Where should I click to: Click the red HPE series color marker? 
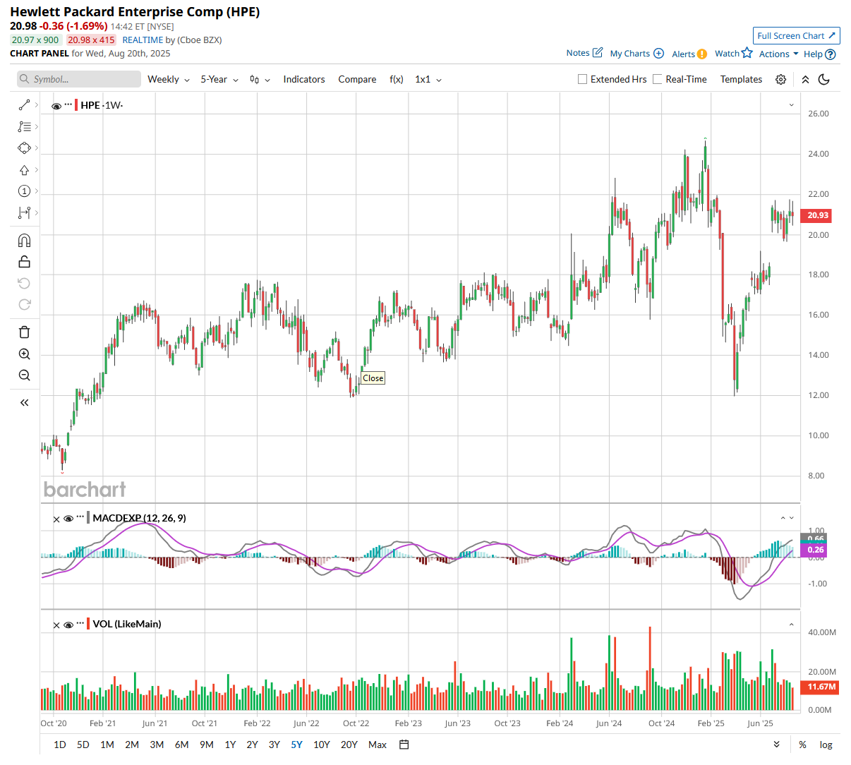tap(77, 105)
